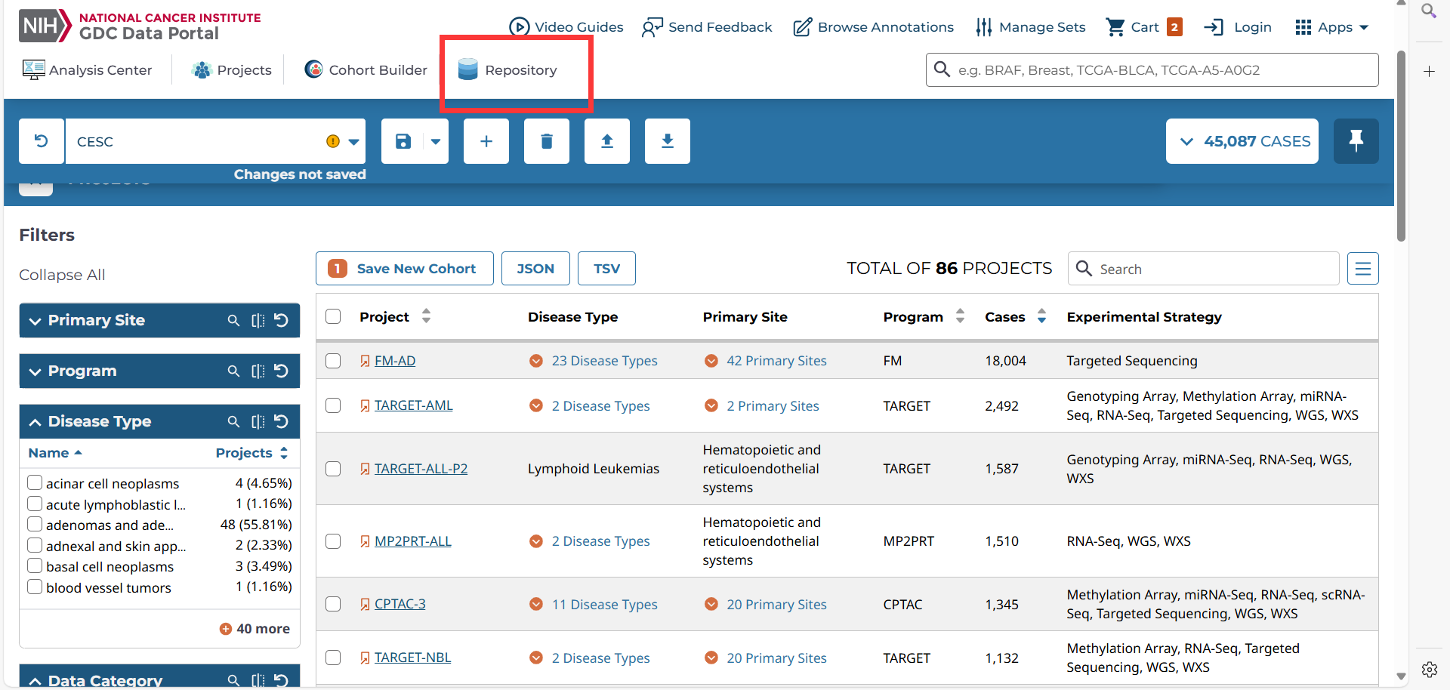
Task: Click Collapse All filters
Action: [x=62, y=275]
